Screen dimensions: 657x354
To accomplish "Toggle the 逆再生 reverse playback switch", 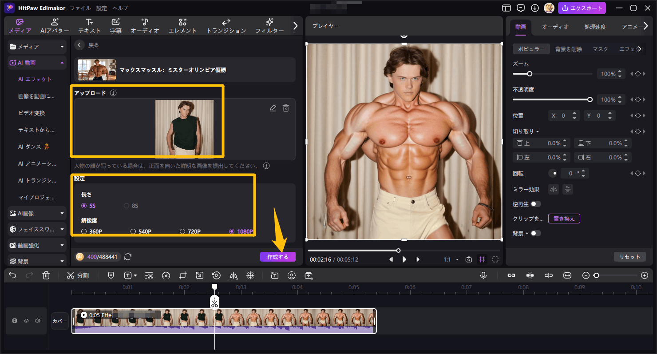I will point(536,204).
